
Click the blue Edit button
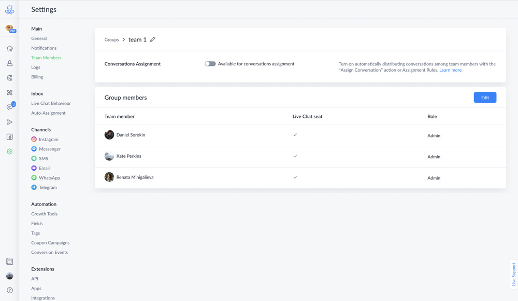485,98
